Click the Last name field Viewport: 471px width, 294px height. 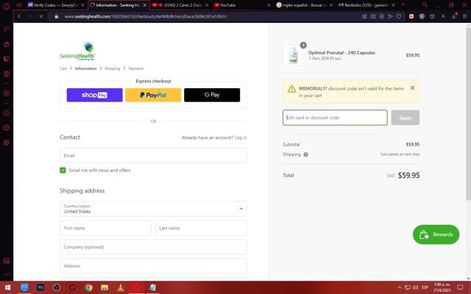(201, 229)
